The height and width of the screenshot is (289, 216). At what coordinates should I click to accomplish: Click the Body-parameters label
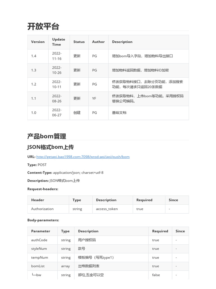[x=43, y=220]
